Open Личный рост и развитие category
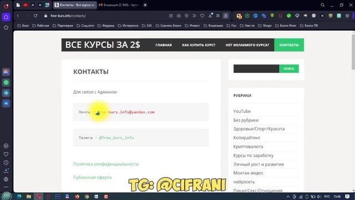Screen dimensions: 355x200 tap(258, 164)
